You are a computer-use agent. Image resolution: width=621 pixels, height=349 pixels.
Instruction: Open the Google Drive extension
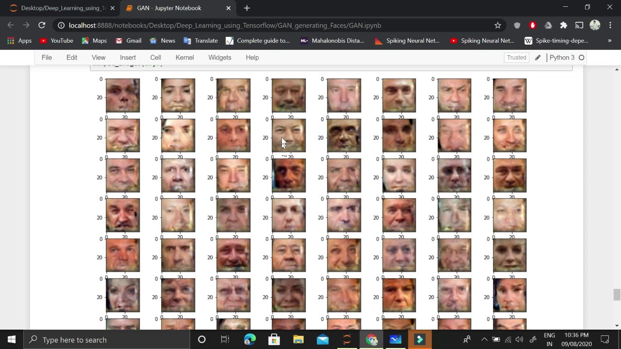pyautogui.click(x=548, y=25)
